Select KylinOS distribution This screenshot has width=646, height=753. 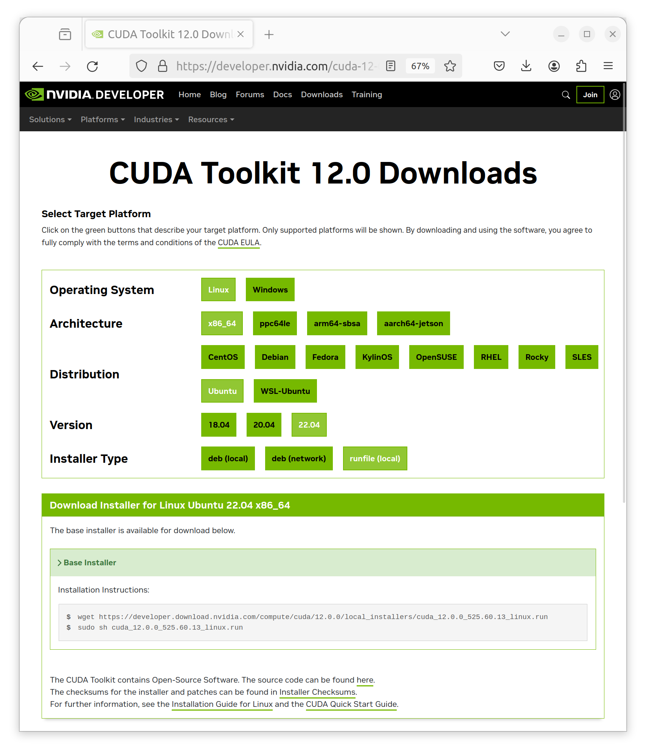pyautogui.click(x=377, y=357)
